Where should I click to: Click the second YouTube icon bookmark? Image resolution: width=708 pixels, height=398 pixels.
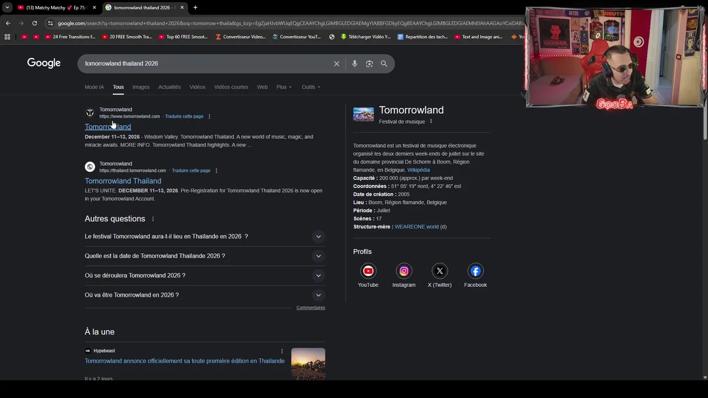36,37
